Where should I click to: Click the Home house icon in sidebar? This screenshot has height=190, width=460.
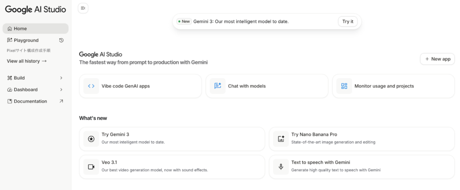click(x=10, y=28)
